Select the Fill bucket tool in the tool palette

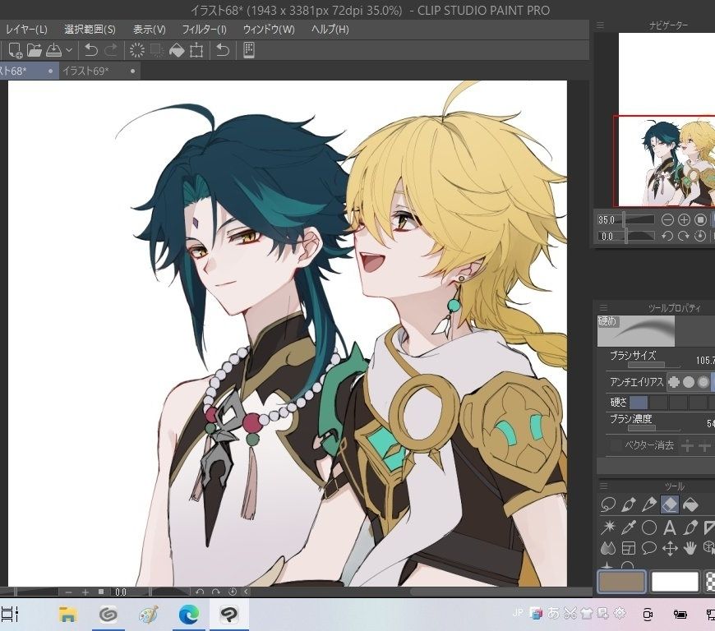point(690,504)
